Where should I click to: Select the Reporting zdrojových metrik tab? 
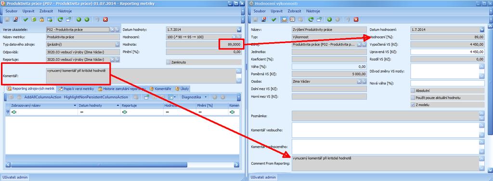[30, 89]
